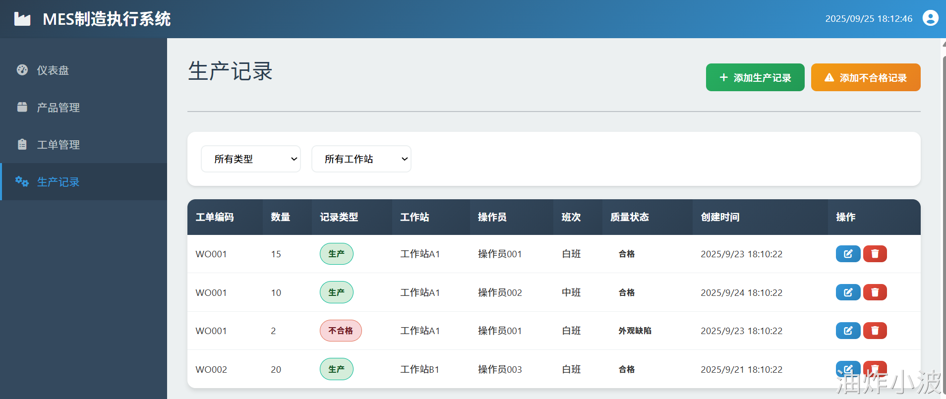This screenshot has height=399, width=946.
Task: Delete the WO002 工作站B1 record
Action: pos(875,369)
